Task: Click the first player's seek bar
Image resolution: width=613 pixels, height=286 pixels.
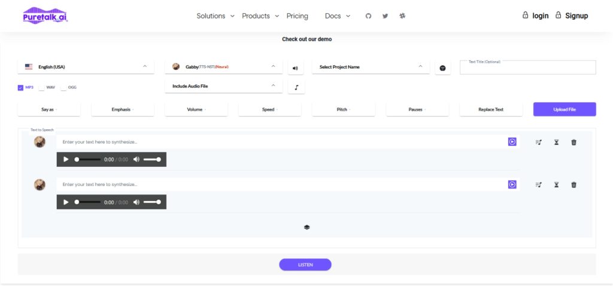Action: 87,159
